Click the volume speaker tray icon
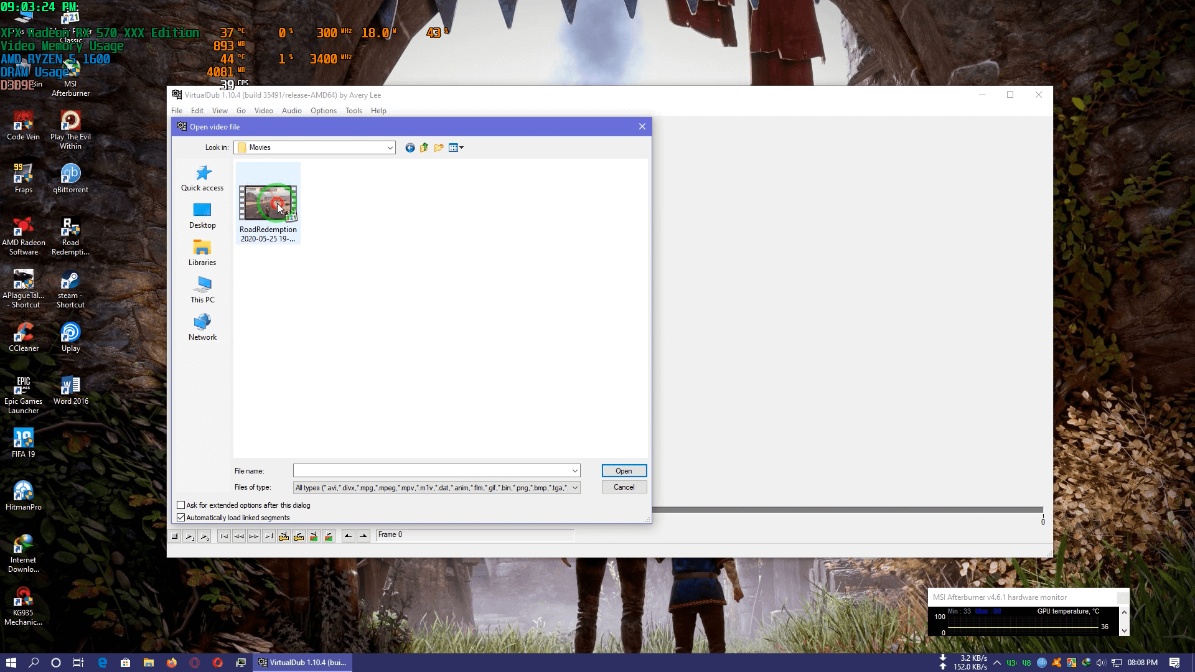Viewport: 1195px width, 672px height. (x=1100, y=663)
